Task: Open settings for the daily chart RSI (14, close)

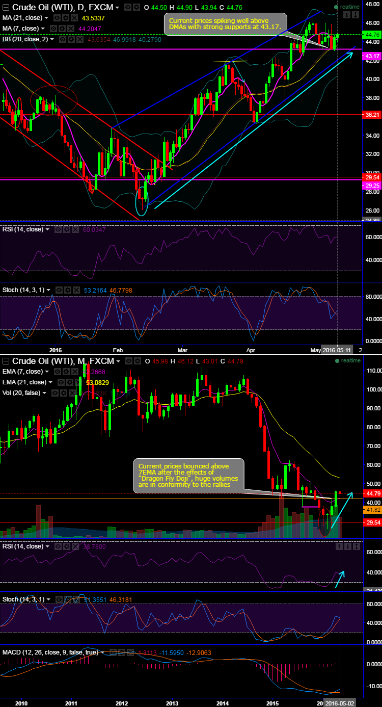Action: 67,230
